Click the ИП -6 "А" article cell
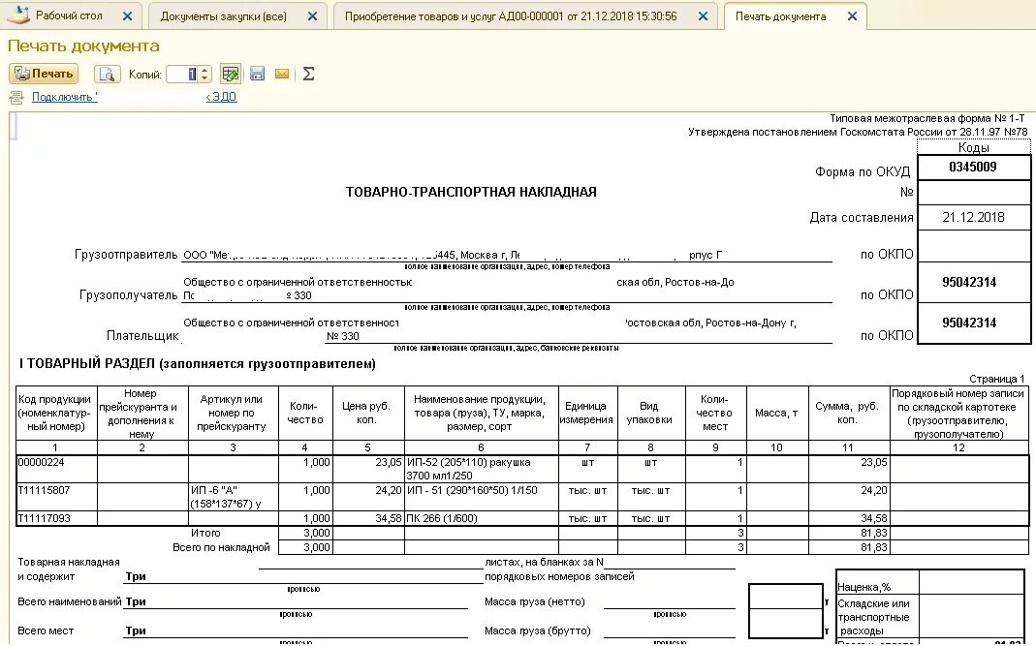Screen dimensions: 1036x646 tap(234, 497)
